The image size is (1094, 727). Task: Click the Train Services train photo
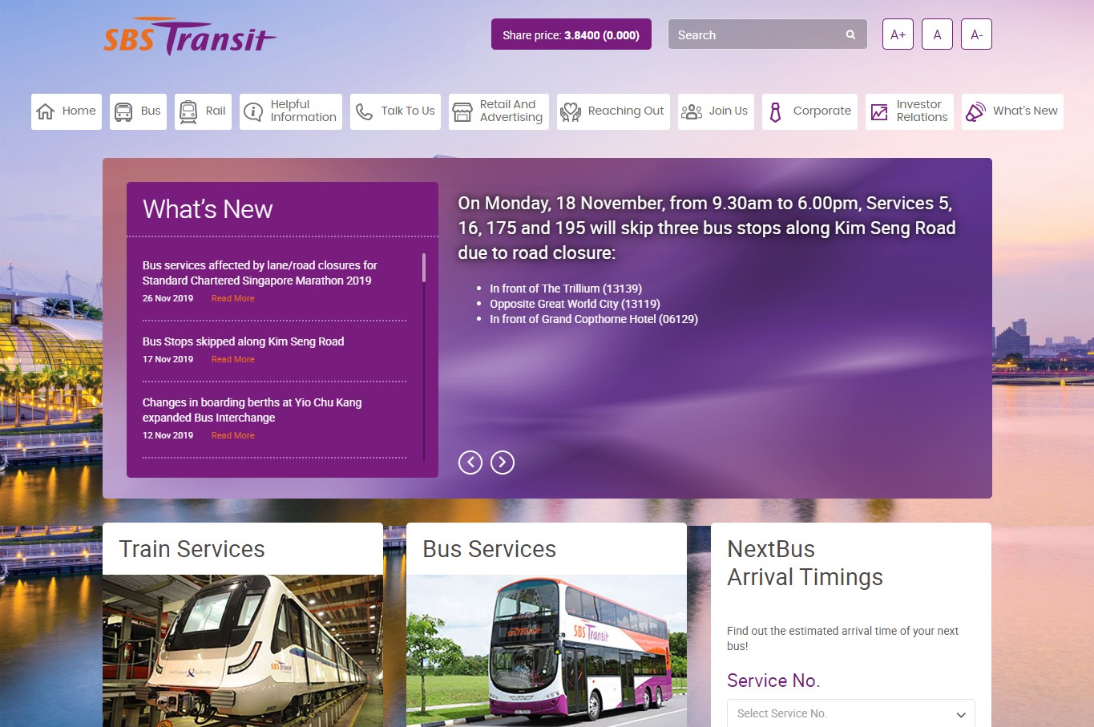243,651
